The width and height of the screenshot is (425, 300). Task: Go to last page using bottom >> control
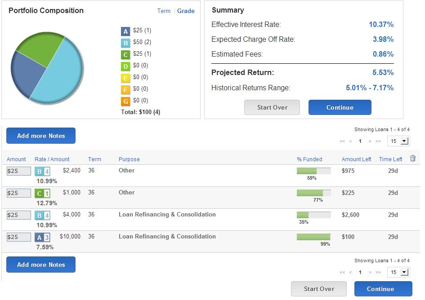click(378, 272)
